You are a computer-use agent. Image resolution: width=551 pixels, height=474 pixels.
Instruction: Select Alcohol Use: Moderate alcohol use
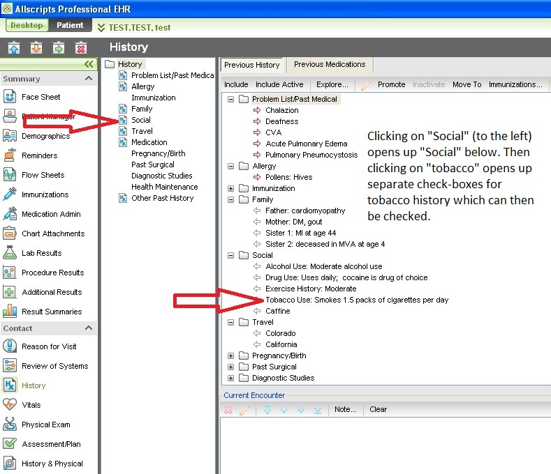pos(323,267)
